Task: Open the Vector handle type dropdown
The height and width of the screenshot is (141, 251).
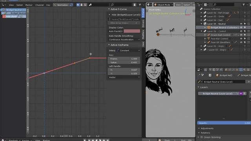Action: click(x=124, y=77)
